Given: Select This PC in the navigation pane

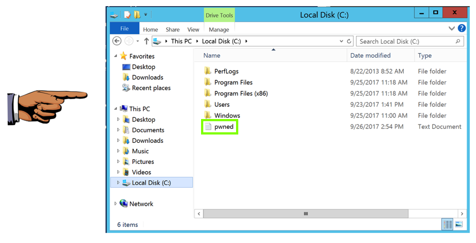Looking at the screenshot, I should [139, 109].
